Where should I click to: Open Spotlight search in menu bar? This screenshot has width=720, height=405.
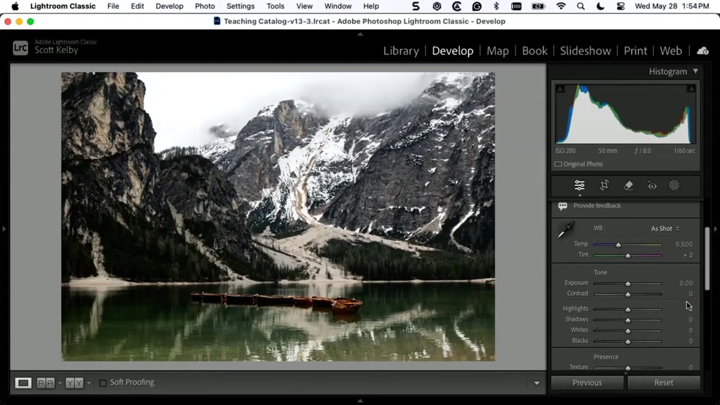pos(580,6)
